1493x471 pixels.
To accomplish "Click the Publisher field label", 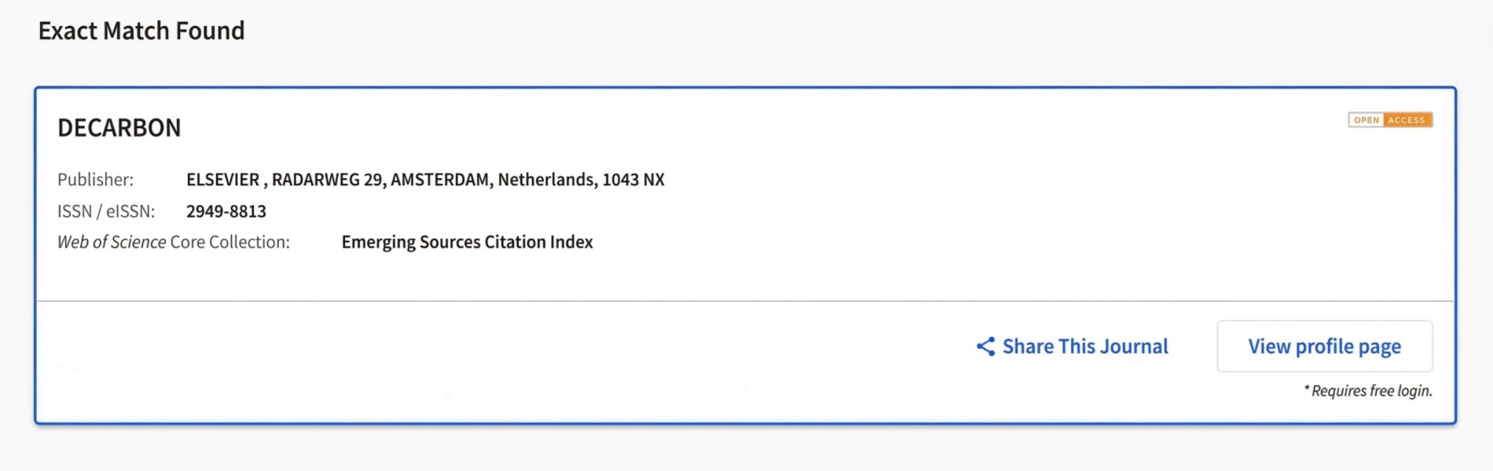I will 95,180.
